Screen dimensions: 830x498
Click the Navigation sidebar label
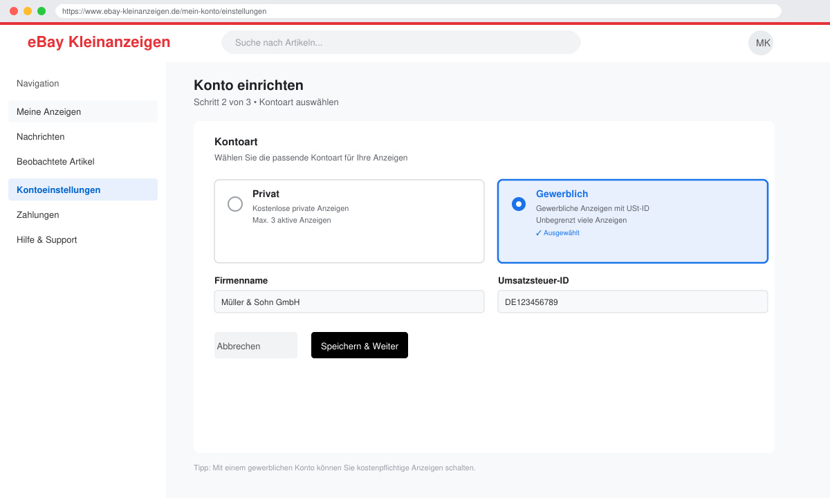click(x=38, y=83)
